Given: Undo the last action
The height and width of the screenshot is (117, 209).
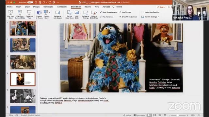Looking at the screenshot, I should click(44, 2).
